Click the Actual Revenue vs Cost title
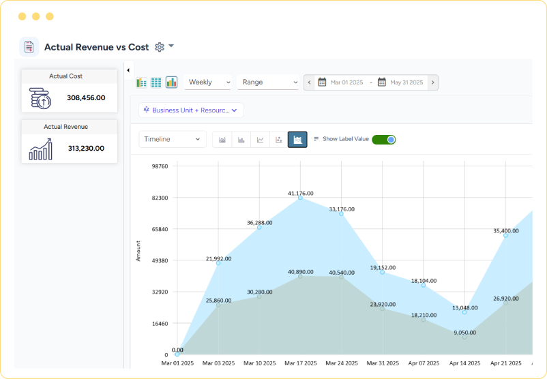 pos(97,47)
